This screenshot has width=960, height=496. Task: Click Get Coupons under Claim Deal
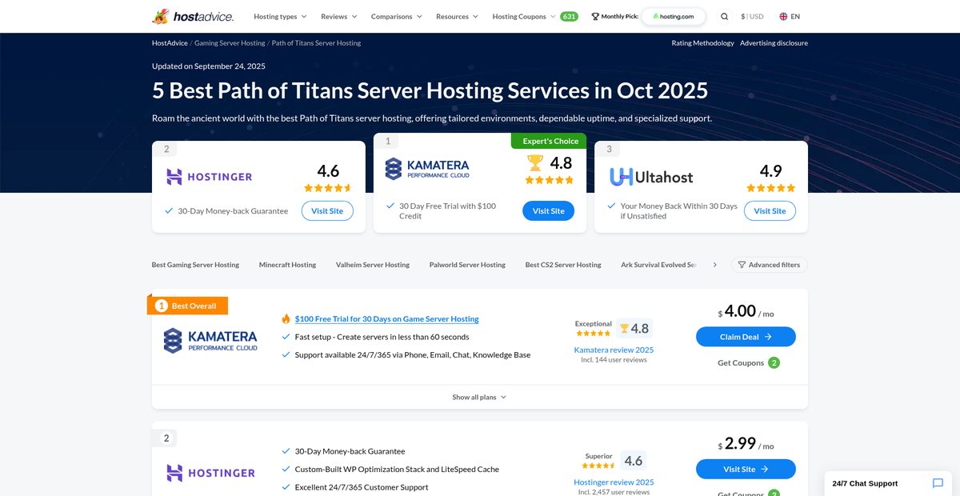(740, 362)
